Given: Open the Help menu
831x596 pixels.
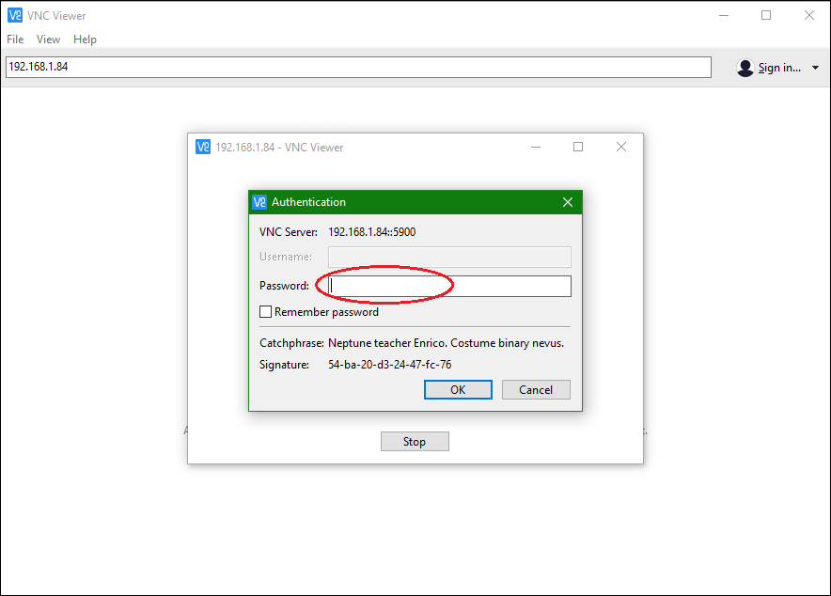Looking at the screenshot, I should point(85,39).
